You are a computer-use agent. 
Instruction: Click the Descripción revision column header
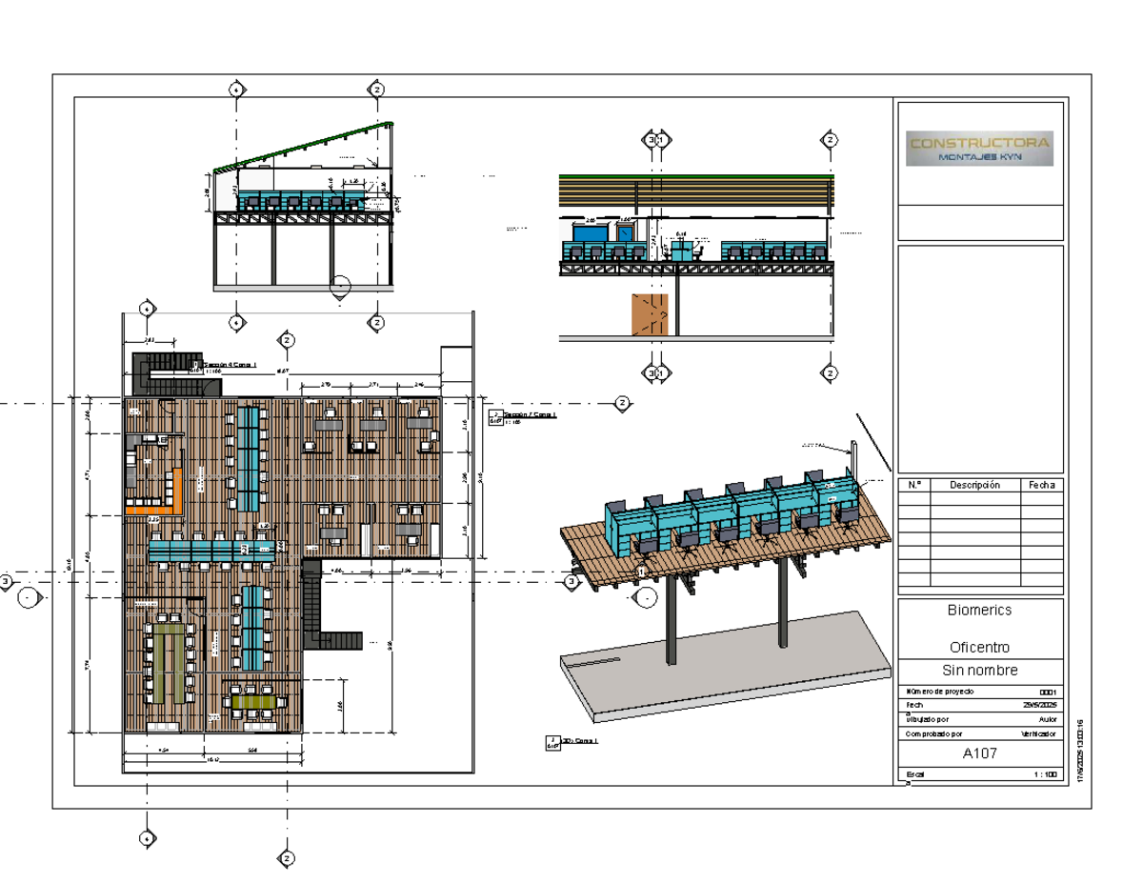975,485
